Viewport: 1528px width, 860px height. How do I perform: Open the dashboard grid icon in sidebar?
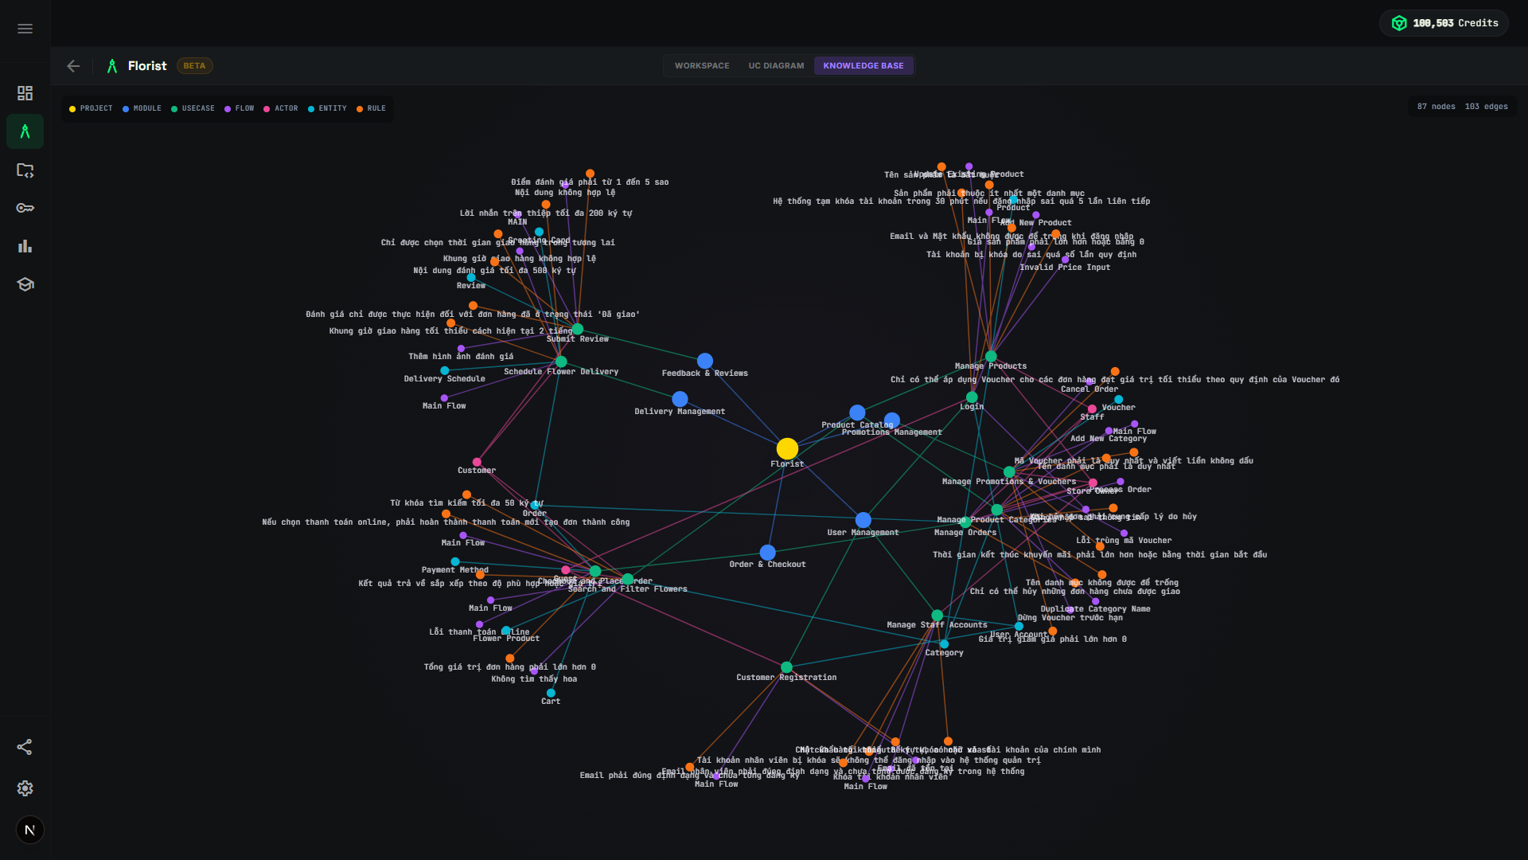tap(25, 93)
